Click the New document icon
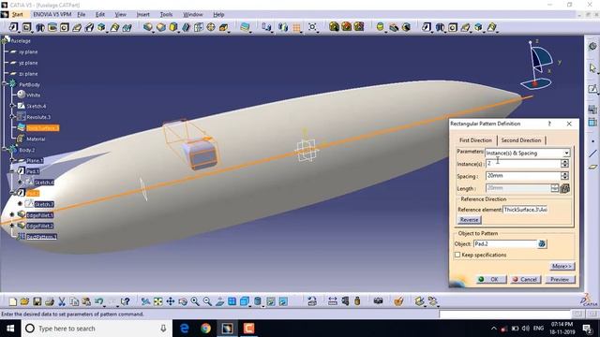Viewport: 600px width, 337px height. pos(12,301)
